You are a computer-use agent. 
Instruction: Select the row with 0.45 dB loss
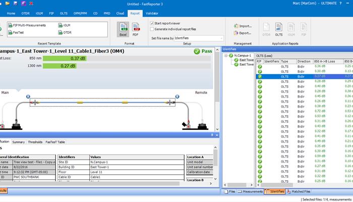click(305, 96)
